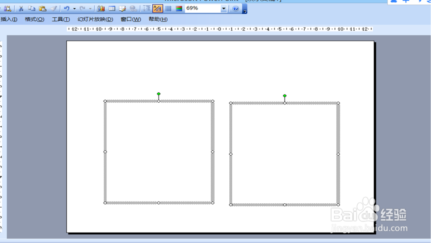Image resolution: width=431 pixels, height=243 pixels.
Task: Expand Toolbar Options at toolbar end
Action: 245,9
